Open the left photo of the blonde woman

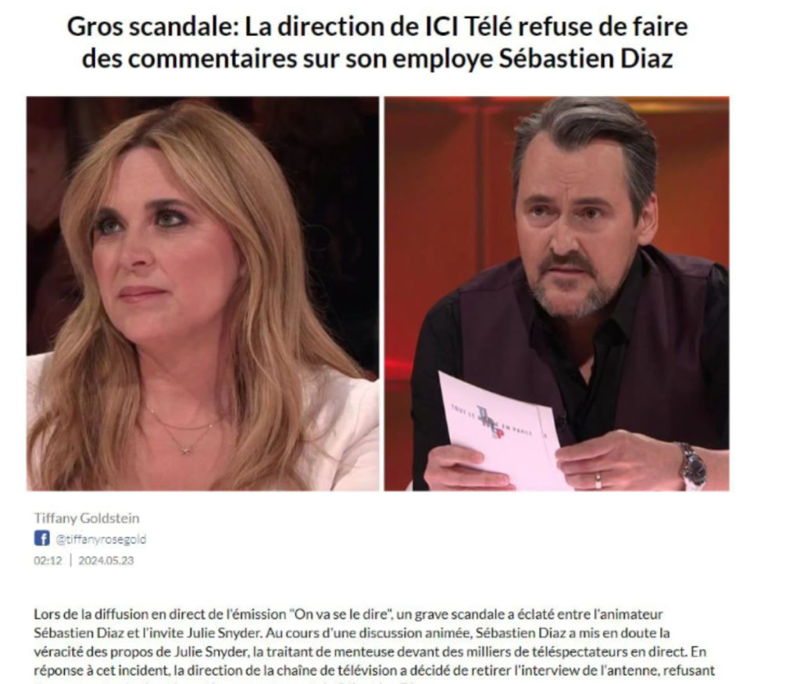click(202, 294)
